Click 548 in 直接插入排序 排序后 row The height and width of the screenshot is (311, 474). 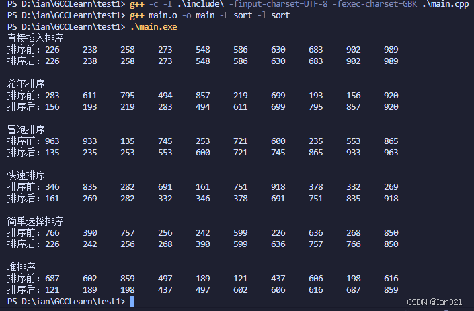click(203, 61)
